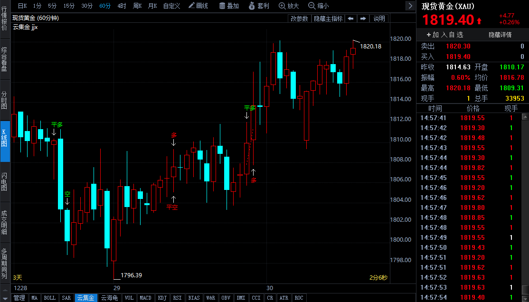The image size is (529, 302).
Task: Switch to 30分 period
Action: pos(87,6)
